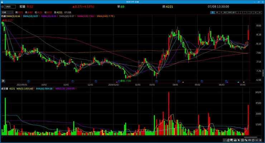The height and width of the screenshot is (143, 265).
Task: Click the price change ▲0.37(+4.53%) text
Action: pos(83,7)
